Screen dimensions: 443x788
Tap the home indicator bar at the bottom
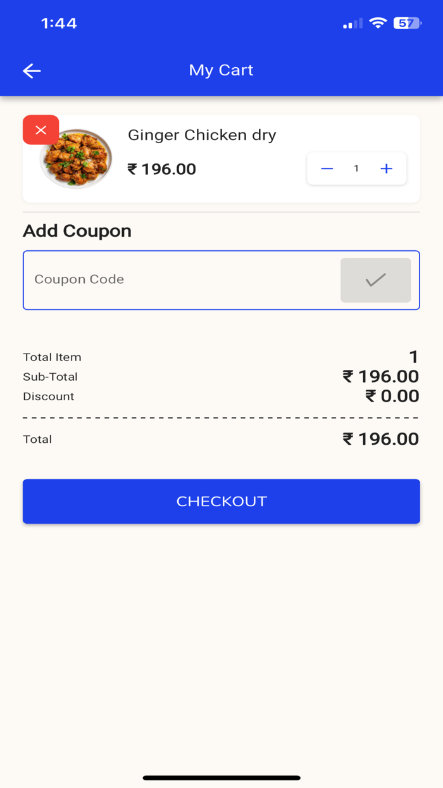point(221,776)
